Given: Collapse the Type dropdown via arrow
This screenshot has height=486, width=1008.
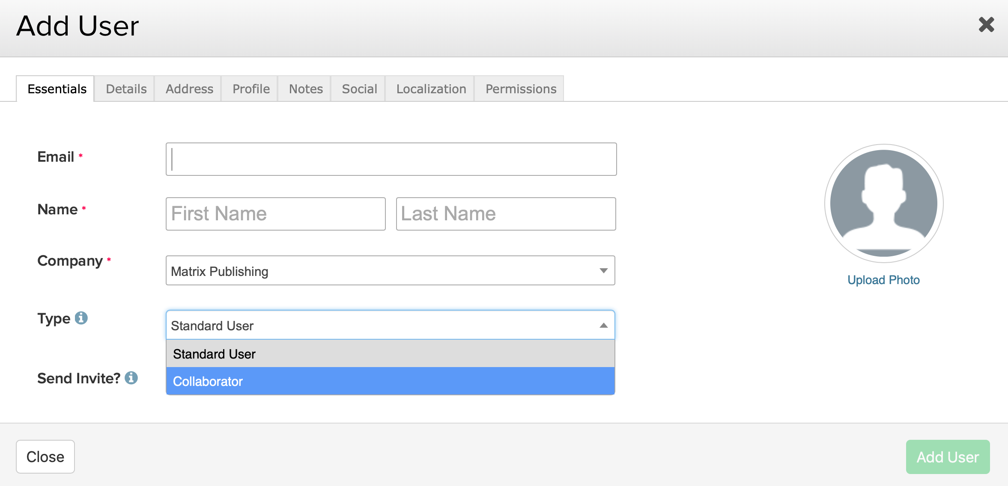Looking at the screenshot, I should click(603, 326).
